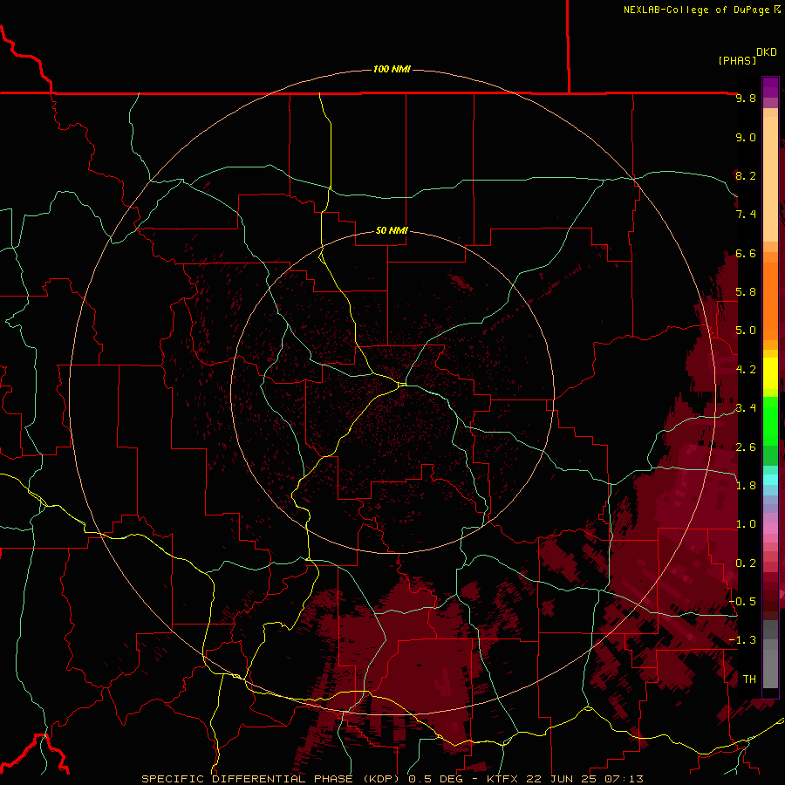Click the -1.3 scale value

(743, 640)
